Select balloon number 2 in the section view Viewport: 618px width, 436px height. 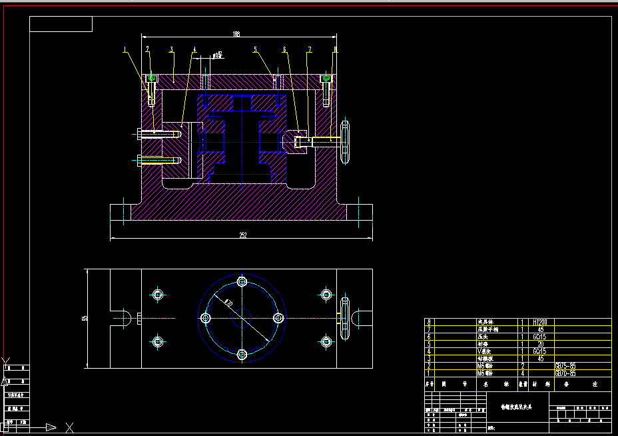pos(147,49)
